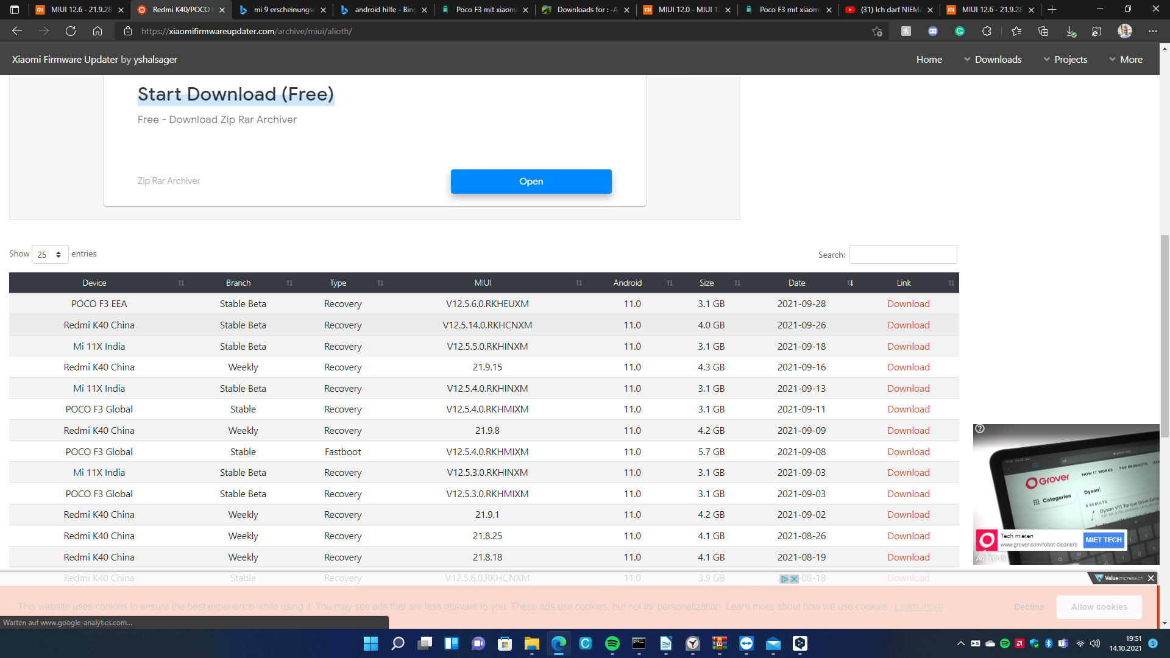Click the Home navbar link
Viewport: 1170px width, 658px height.
click(x=929, y=59)
